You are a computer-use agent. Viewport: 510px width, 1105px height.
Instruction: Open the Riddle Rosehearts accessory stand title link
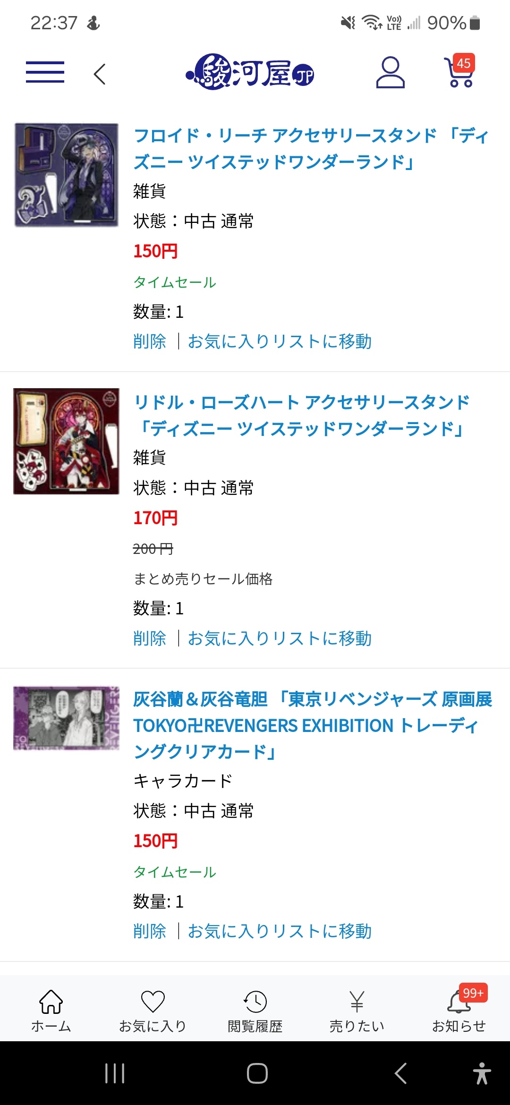tap(302, 416)
